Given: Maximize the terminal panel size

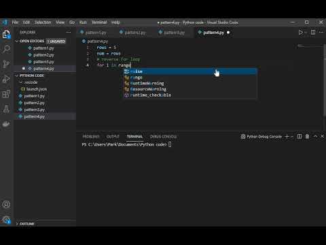Looking at the screenshot, I should click(x=315, y=136).
